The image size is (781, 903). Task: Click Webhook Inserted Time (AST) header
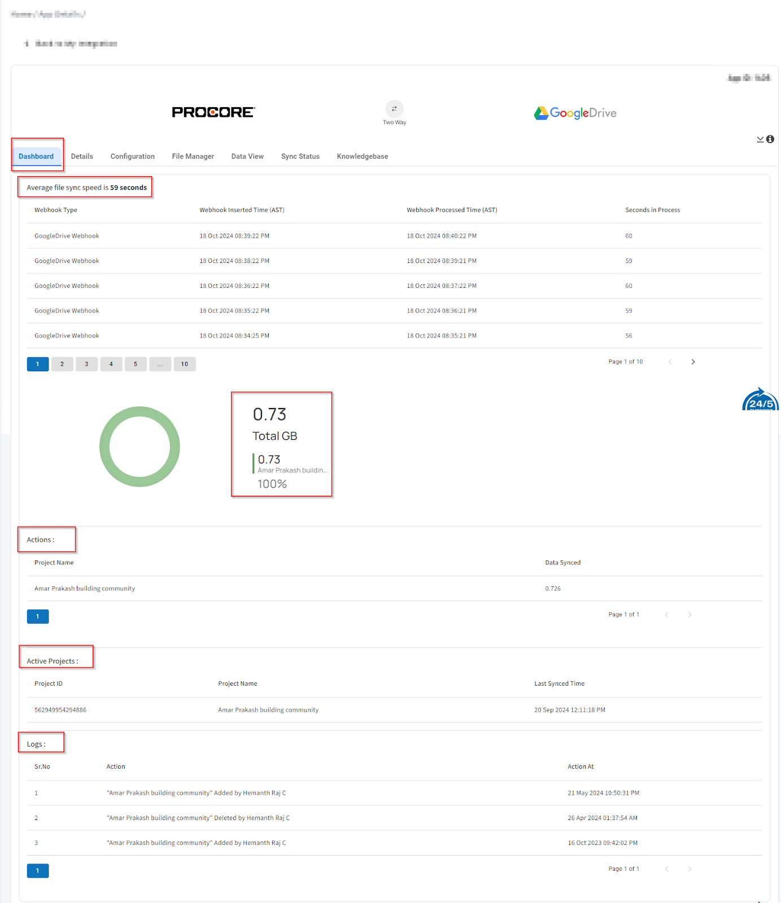coord(242,210)
